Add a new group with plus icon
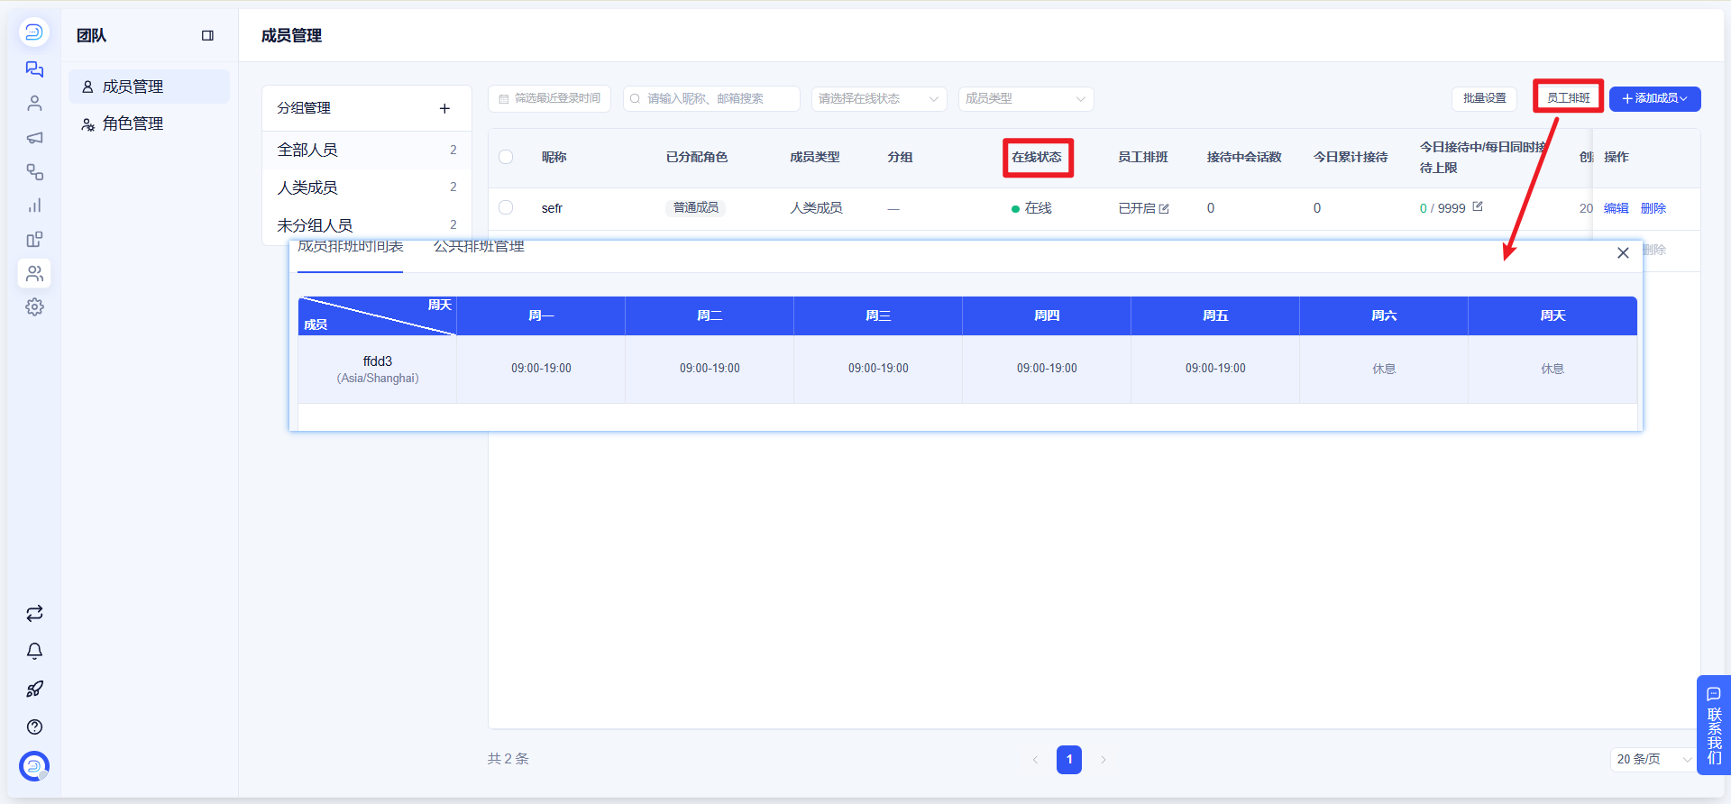1731x804 pixels. (444, 108)
